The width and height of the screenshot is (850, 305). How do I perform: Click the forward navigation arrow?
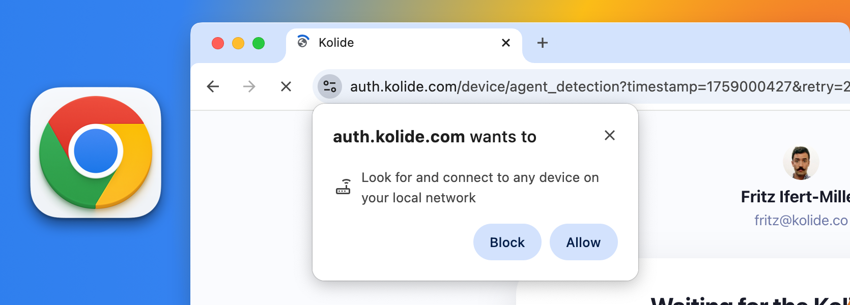click(249, 86)
